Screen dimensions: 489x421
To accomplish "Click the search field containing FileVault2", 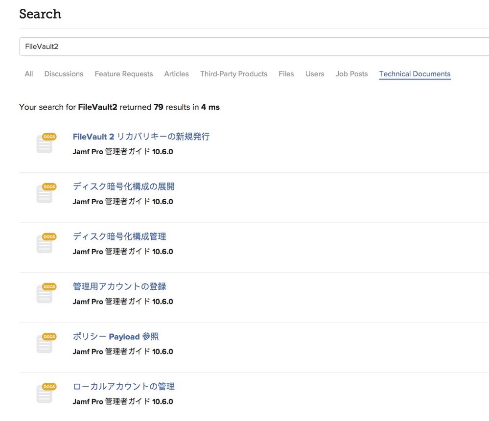I will click(x=254, y=47).
